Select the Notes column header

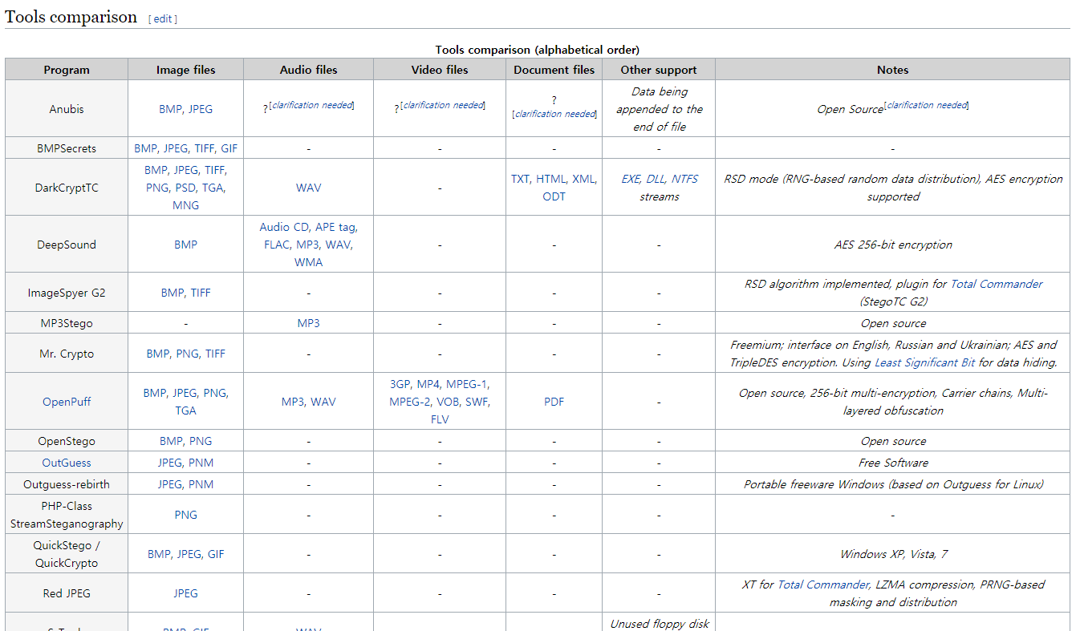click(892, 70)
